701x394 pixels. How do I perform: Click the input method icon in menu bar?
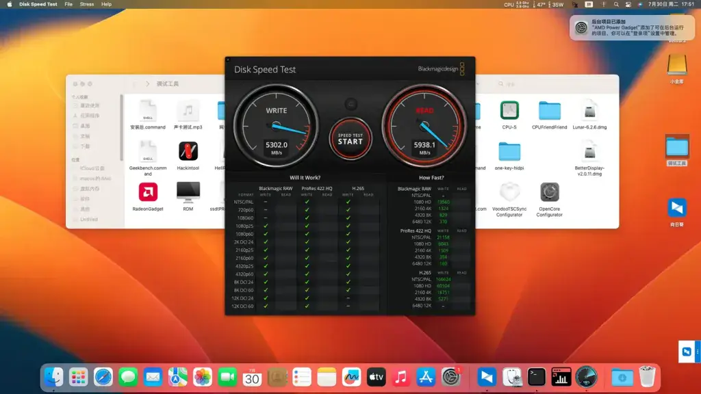coord(589,4)
